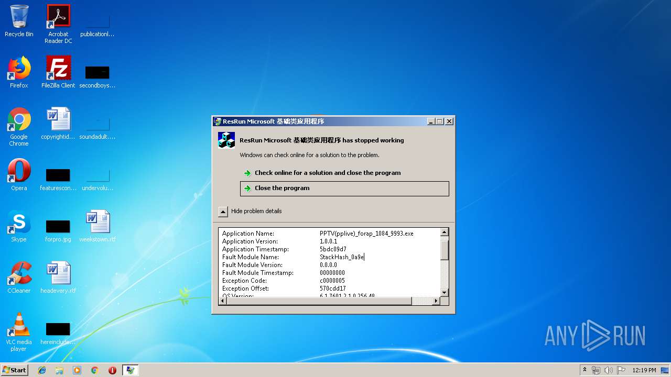Open the Start menu

[x=14, y=370]
